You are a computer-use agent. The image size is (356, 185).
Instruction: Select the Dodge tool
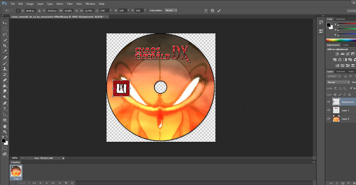coord(5,97)
